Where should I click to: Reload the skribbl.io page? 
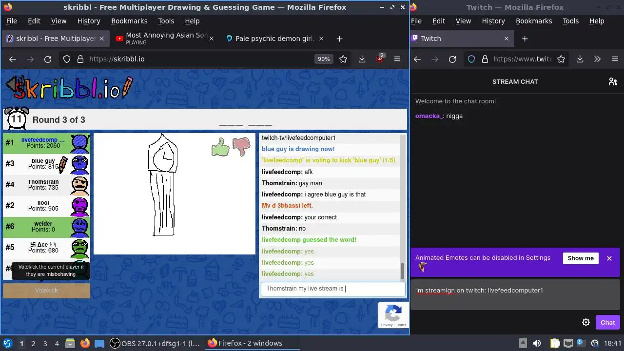point(48,59)
